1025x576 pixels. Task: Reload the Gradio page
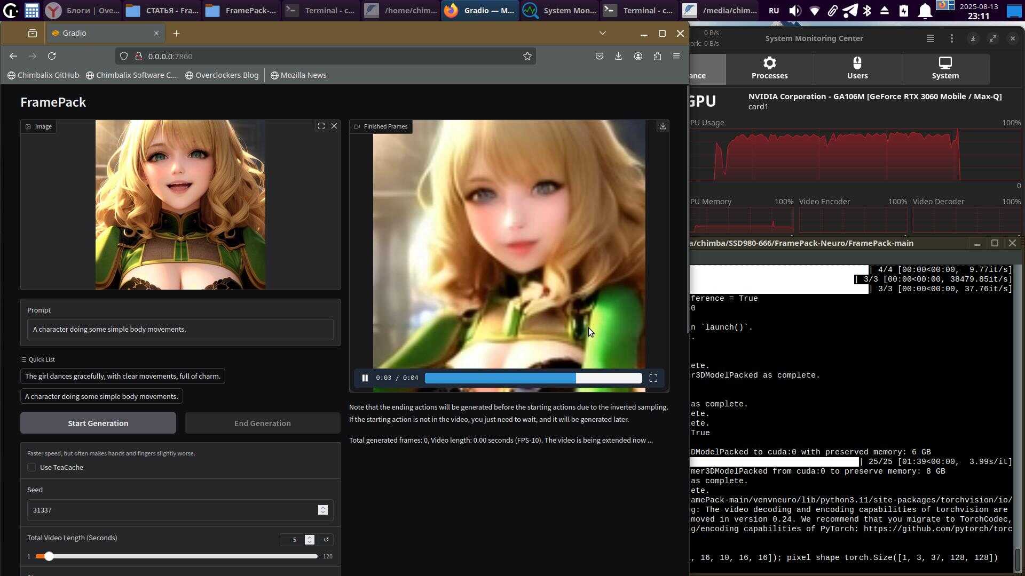[52, 56]
